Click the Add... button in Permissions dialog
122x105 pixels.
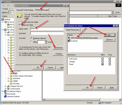tap(109, 35)
